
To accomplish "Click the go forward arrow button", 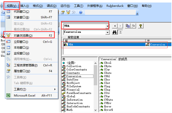I will point(120,26).
